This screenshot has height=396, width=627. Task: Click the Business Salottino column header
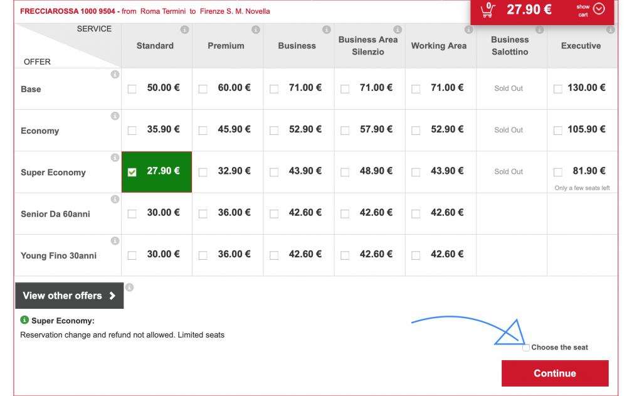pos(510,46)
